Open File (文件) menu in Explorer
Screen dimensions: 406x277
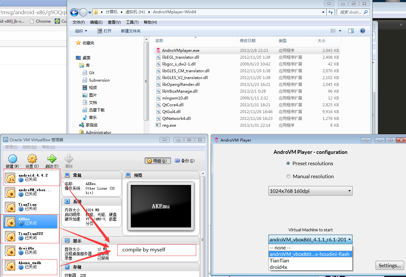coord(79,22)
